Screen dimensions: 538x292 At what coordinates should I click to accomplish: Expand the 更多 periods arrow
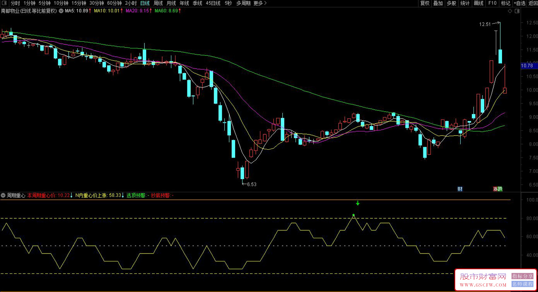click(265, 3)
